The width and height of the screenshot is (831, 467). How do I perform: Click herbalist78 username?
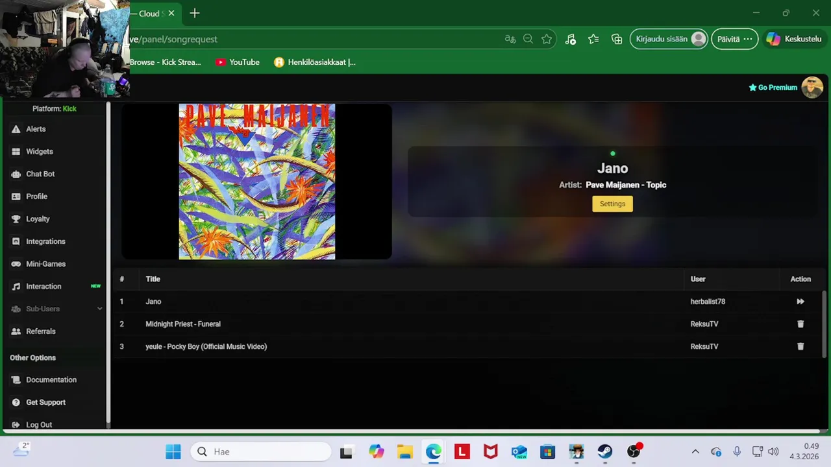click(x=708, y=302)
